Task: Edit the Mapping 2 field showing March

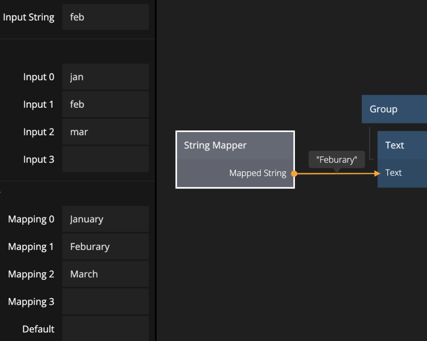Action: tap(105, 274)
